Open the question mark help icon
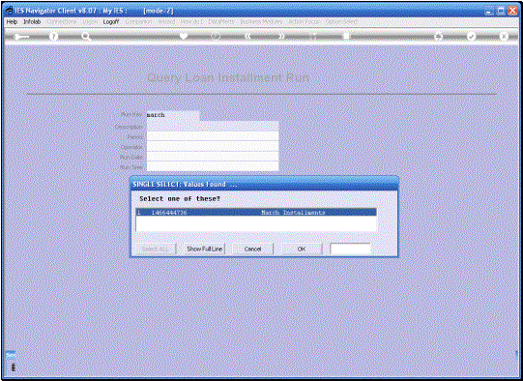Image resolution: width=523 pixels, height=381 pixels. 53,37
